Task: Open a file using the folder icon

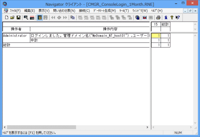Action: pos(12,17)
